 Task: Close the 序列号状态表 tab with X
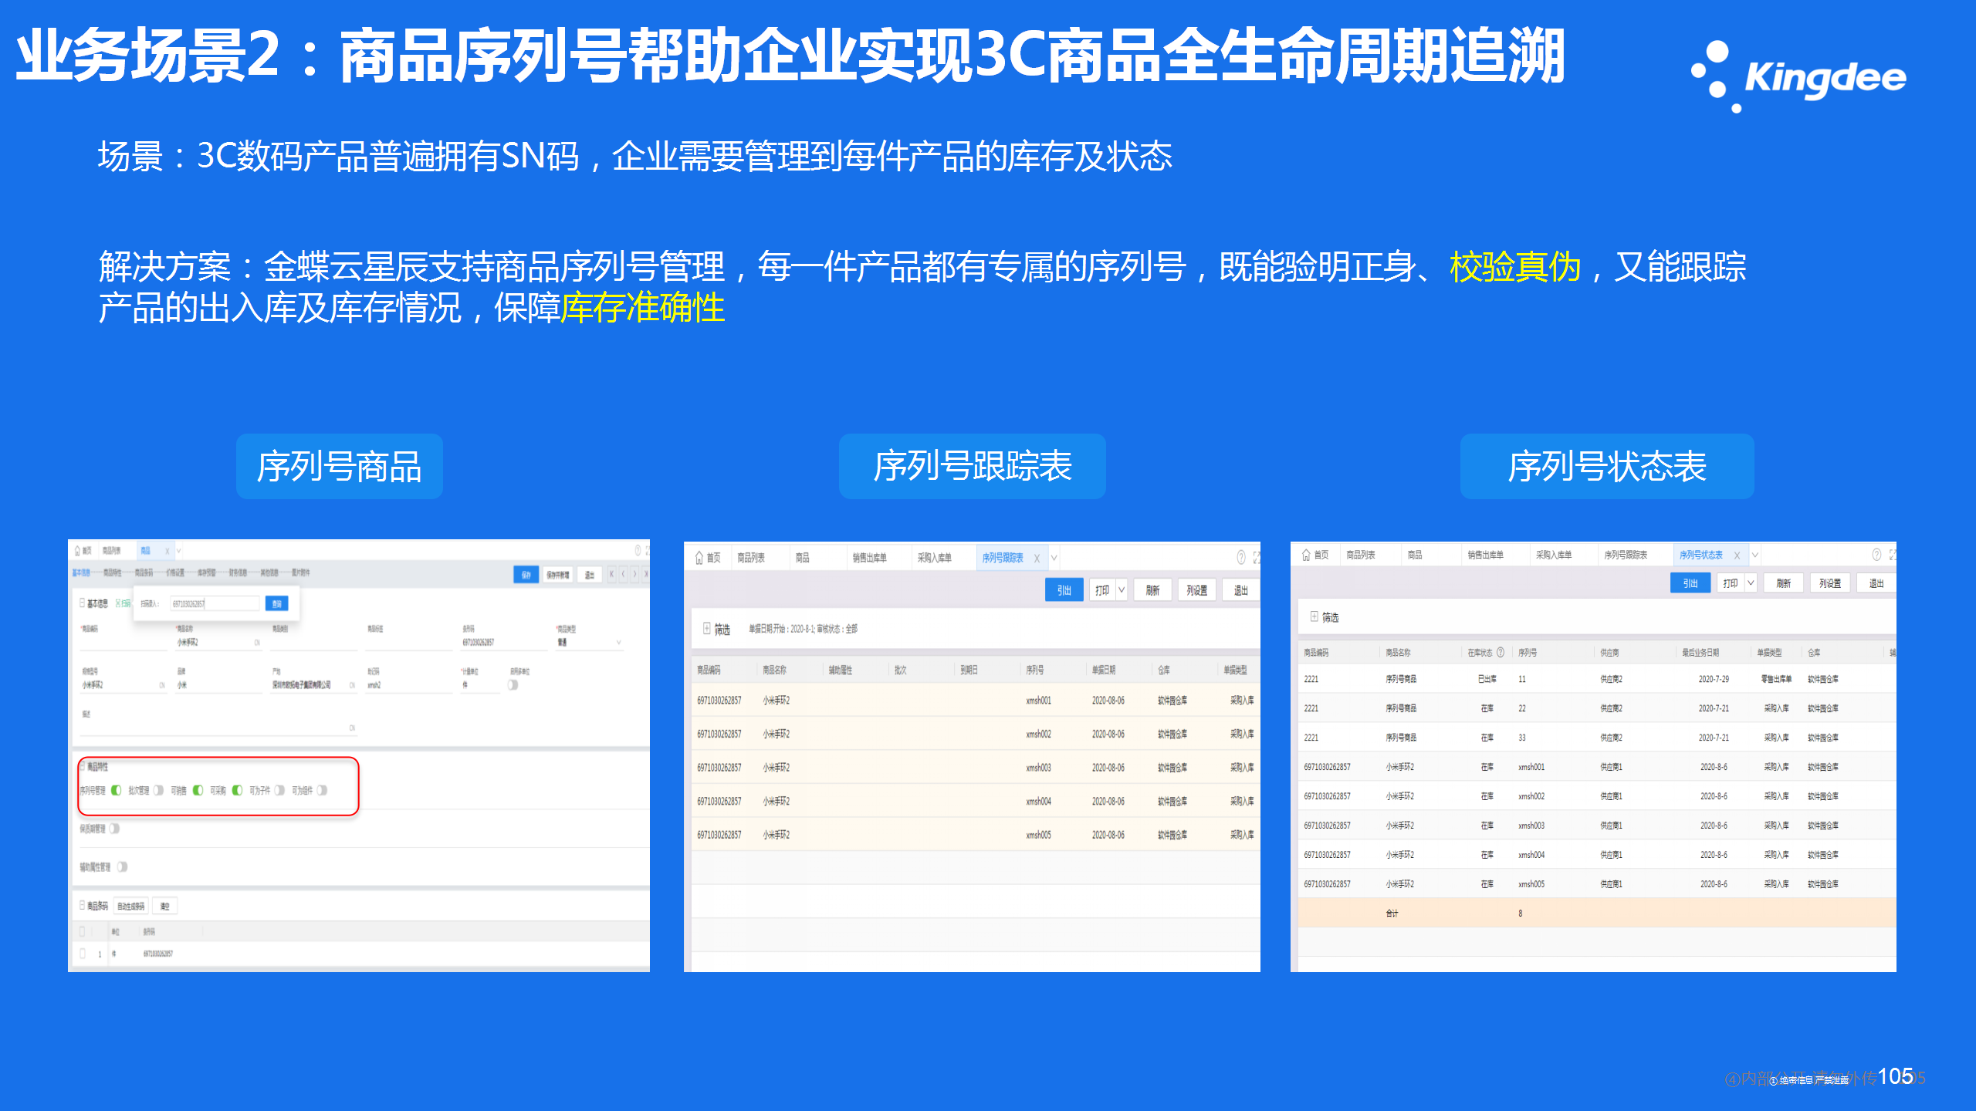1737,555
